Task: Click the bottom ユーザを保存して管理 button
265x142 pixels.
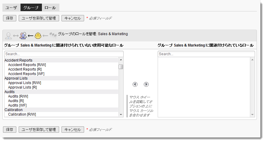Action: click(x=39, y=130)
